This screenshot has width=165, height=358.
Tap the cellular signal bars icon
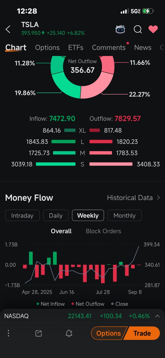124,12
